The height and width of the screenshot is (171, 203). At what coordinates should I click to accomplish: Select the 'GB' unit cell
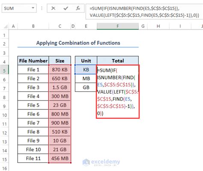click(86, 87)
